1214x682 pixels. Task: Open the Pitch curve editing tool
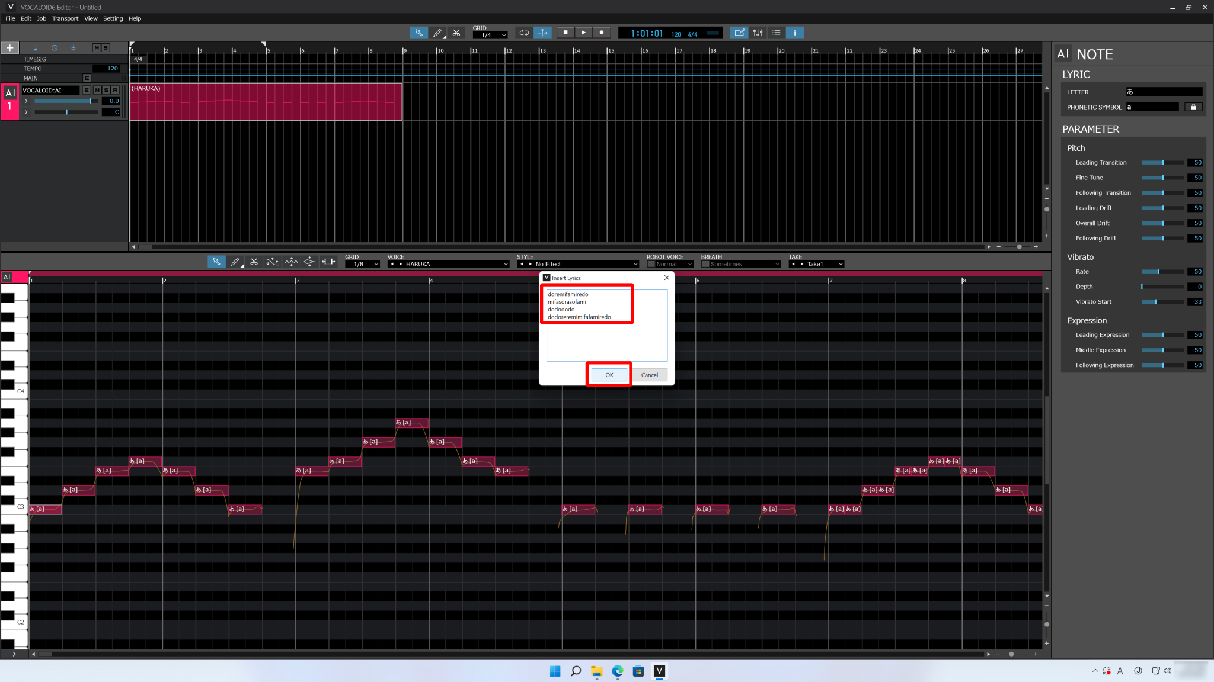(x=273, y=261)
